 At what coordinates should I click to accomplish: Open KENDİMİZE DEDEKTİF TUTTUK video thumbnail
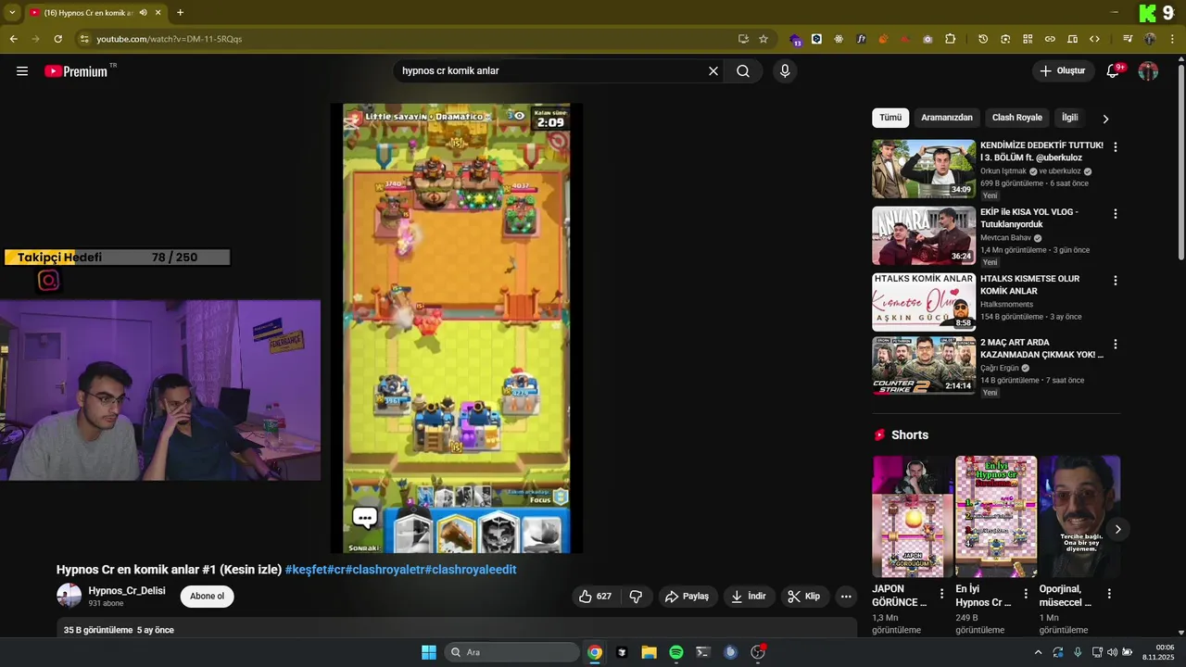click(924, 169)
